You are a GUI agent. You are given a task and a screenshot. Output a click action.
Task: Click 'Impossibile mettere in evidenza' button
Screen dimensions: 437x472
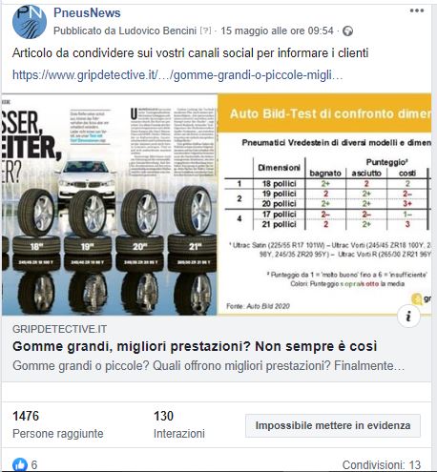click(x=333, y=425)
